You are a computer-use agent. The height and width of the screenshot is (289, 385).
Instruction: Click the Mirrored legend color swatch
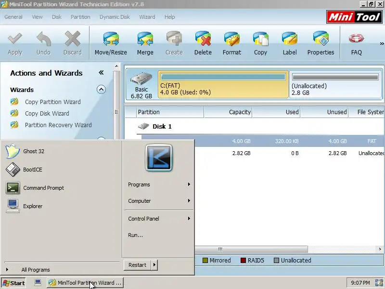click(x=205, y=260)
